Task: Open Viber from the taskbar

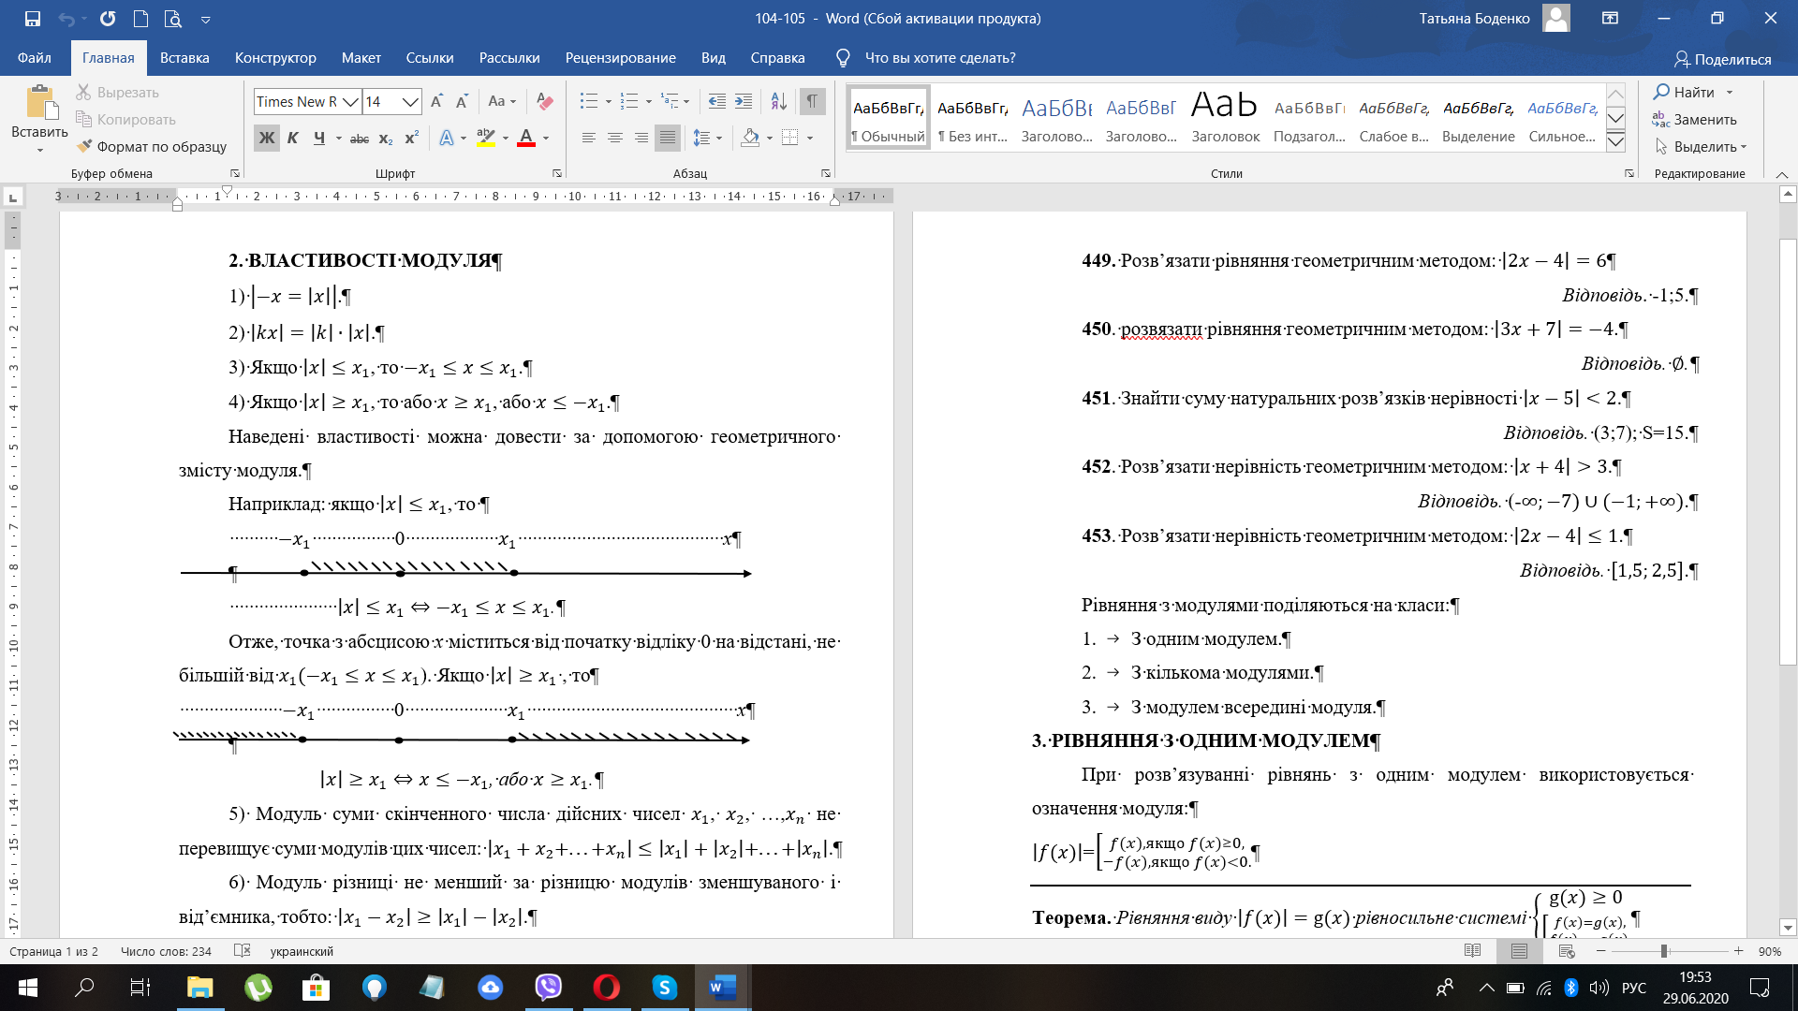Action: 549,988
